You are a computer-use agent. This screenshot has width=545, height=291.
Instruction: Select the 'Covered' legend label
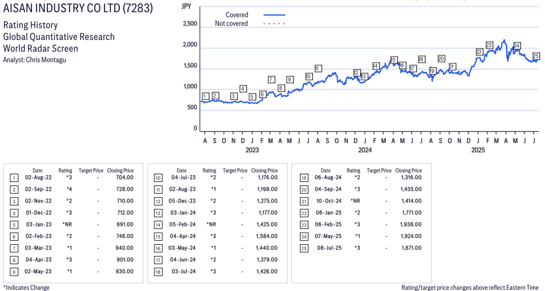(237, 15)
